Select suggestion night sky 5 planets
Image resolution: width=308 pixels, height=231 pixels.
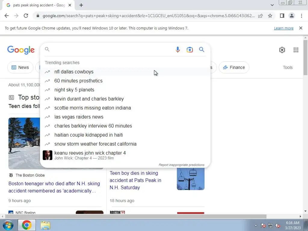[125, 90]
